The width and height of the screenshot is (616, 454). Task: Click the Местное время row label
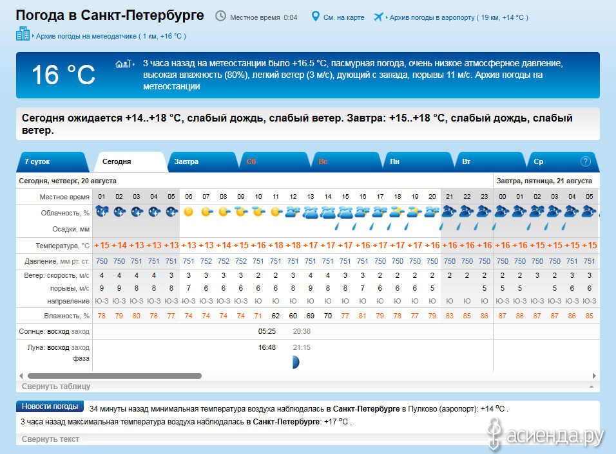click(x=64, y=197)
